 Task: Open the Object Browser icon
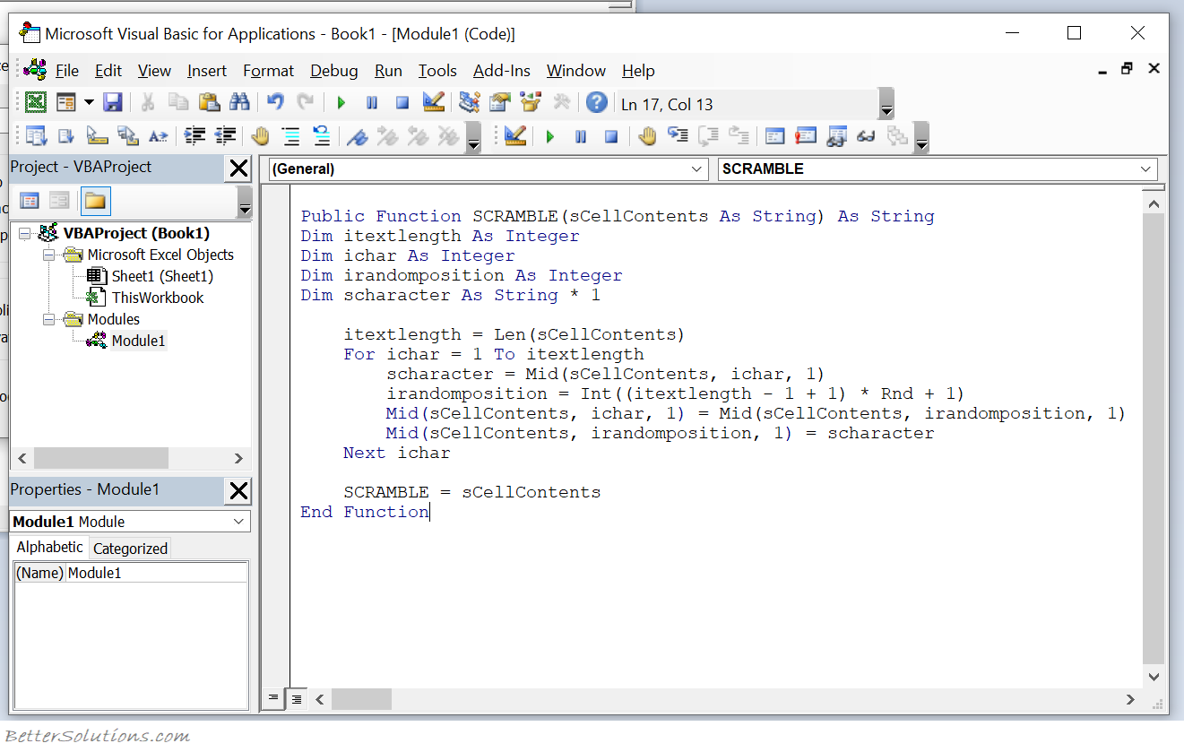(531, 102)
